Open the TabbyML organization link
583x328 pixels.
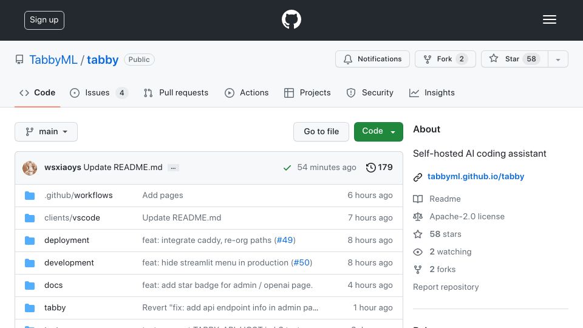(53, 60)
